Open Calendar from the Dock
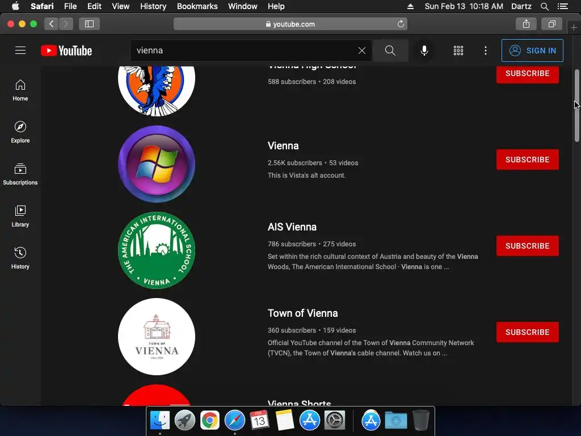This screenshot has width=581, height=436. coord(259,421)
